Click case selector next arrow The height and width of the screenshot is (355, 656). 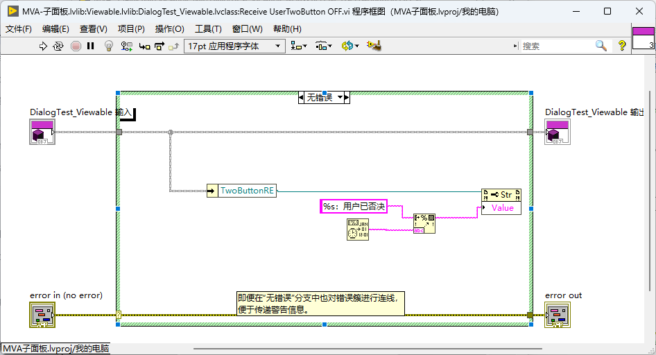[347, 98]
